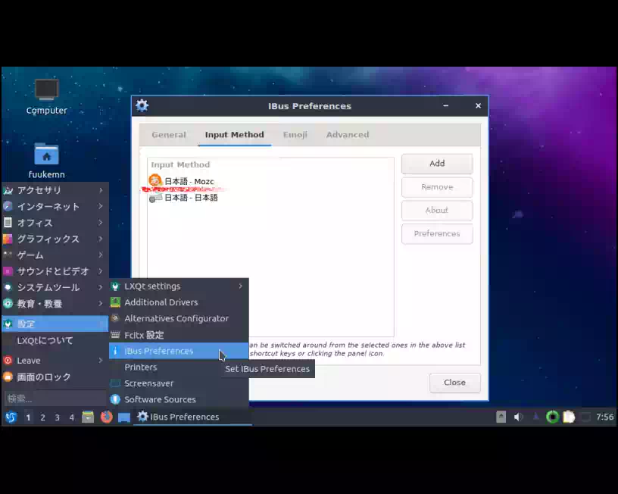Viewport: 618px width, 494px height.
Task: Click the Leave power icon
Action: click(x=8, y=361)
